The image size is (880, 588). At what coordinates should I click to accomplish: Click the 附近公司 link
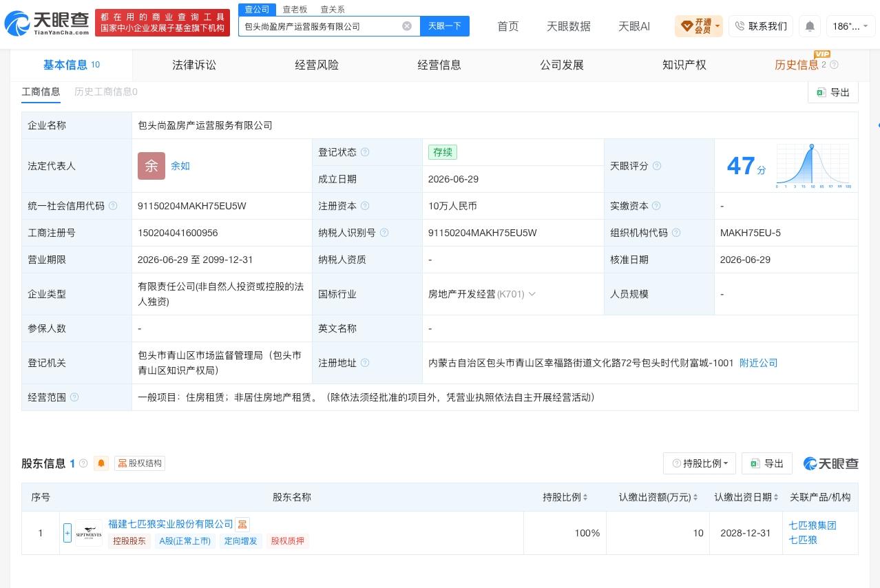(x=759, y=363)
